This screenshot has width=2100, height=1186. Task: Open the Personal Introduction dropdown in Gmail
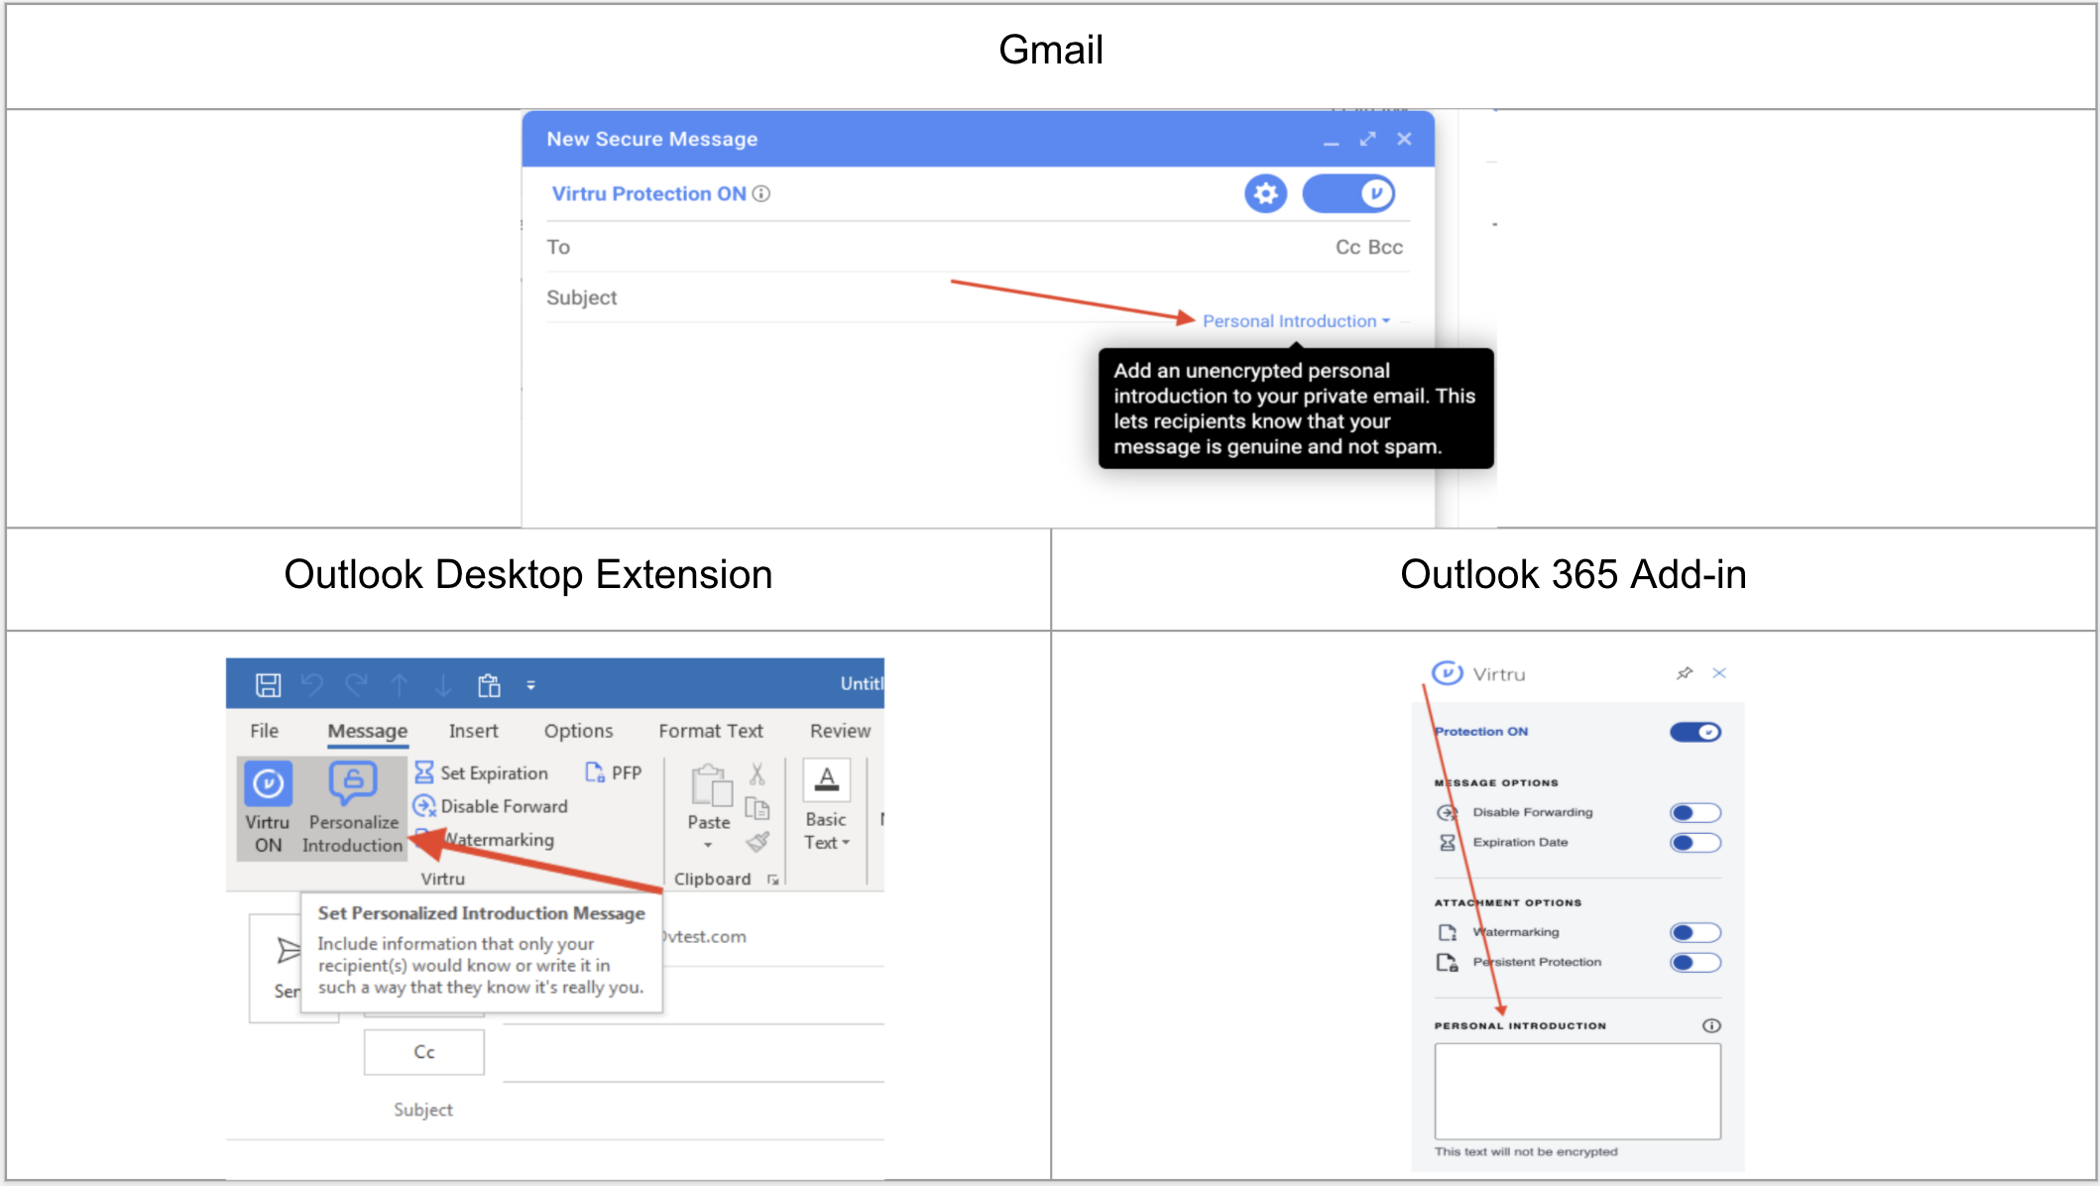(x=1296, y=321)
